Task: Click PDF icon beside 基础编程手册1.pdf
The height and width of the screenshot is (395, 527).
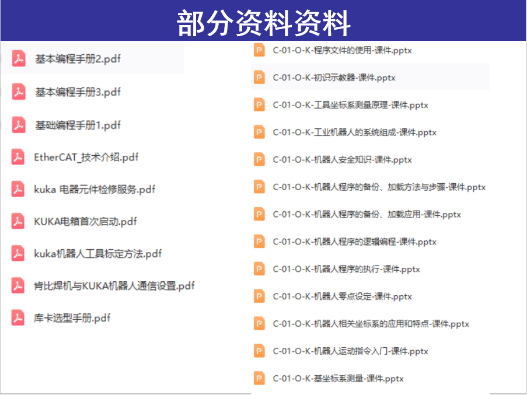Action: click(19, 125)
